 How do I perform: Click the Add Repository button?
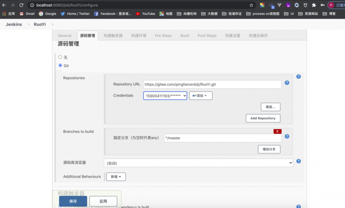point(263,118)
